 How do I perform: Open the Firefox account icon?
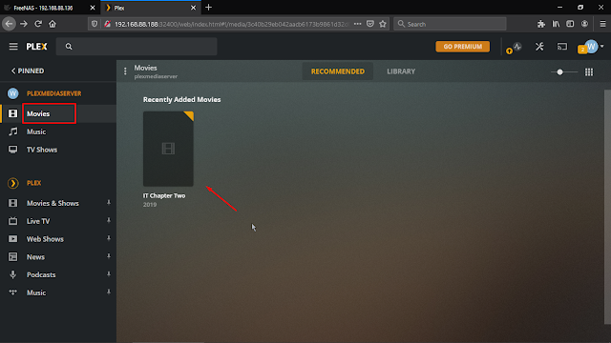click(x=584, y=24)
